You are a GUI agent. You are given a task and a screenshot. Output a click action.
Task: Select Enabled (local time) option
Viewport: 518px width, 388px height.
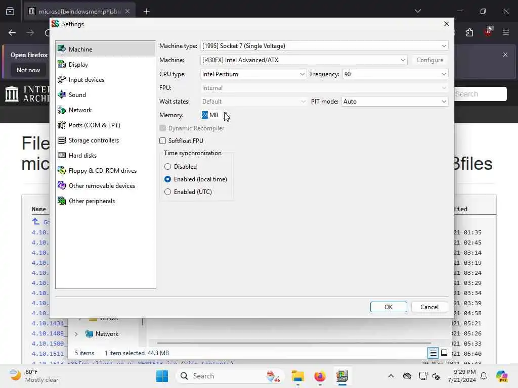pos(167,179)
